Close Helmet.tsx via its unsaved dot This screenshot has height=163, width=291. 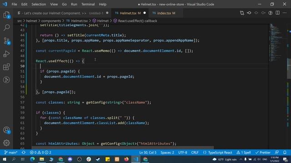click(145, 13)
